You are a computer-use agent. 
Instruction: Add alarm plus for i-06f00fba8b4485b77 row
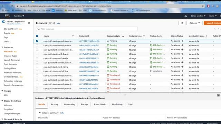coord(182,75)
